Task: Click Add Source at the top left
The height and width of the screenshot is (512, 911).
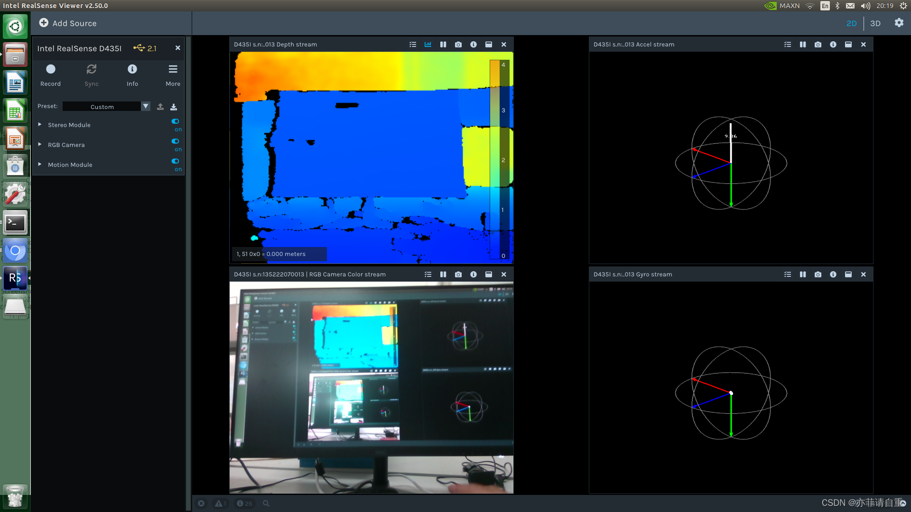Action: [x=68, y=23]
